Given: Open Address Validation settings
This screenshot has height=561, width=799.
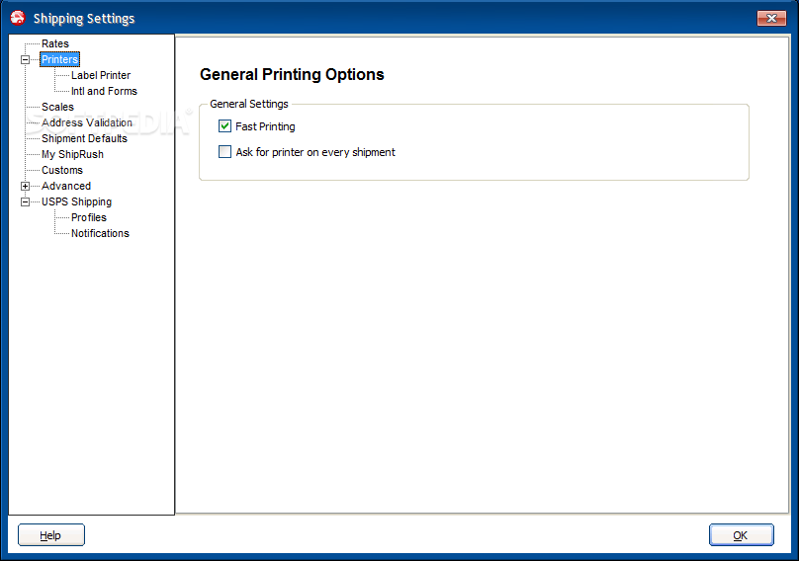Looking at the screenshot, I should coord(87,122).
